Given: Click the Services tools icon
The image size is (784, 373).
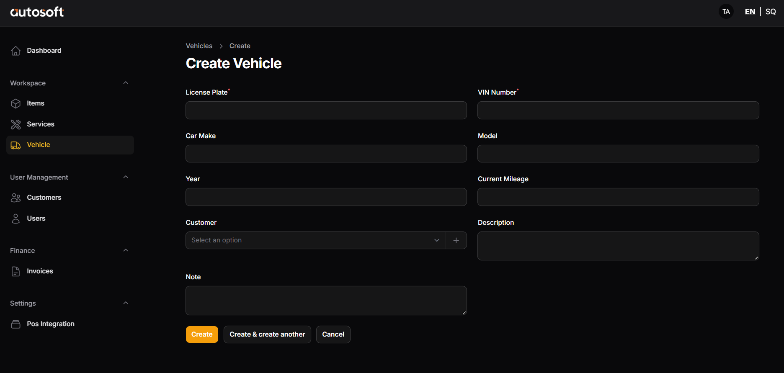Looking at the screenshot, I should click(15, 124).
